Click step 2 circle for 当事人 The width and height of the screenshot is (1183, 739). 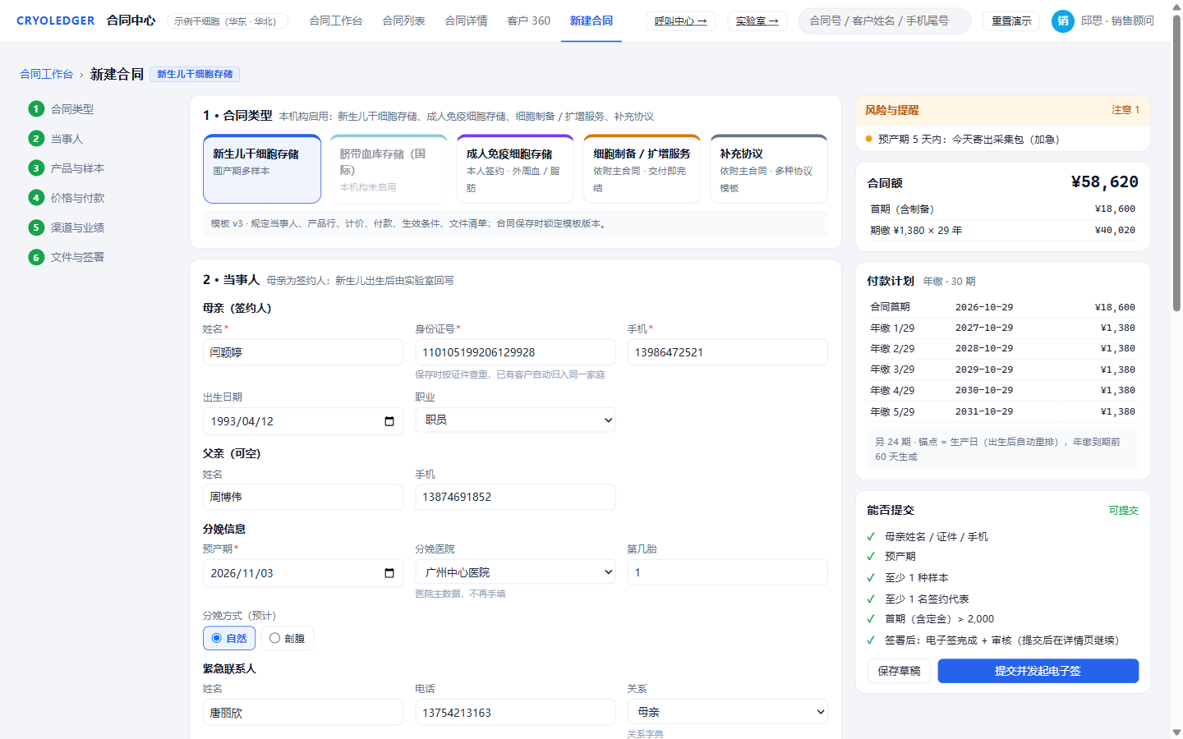(x=36, y=139)
